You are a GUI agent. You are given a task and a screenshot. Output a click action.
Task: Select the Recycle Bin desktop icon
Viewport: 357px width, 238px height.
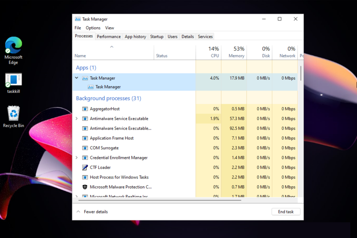click(x=13, y=117)
